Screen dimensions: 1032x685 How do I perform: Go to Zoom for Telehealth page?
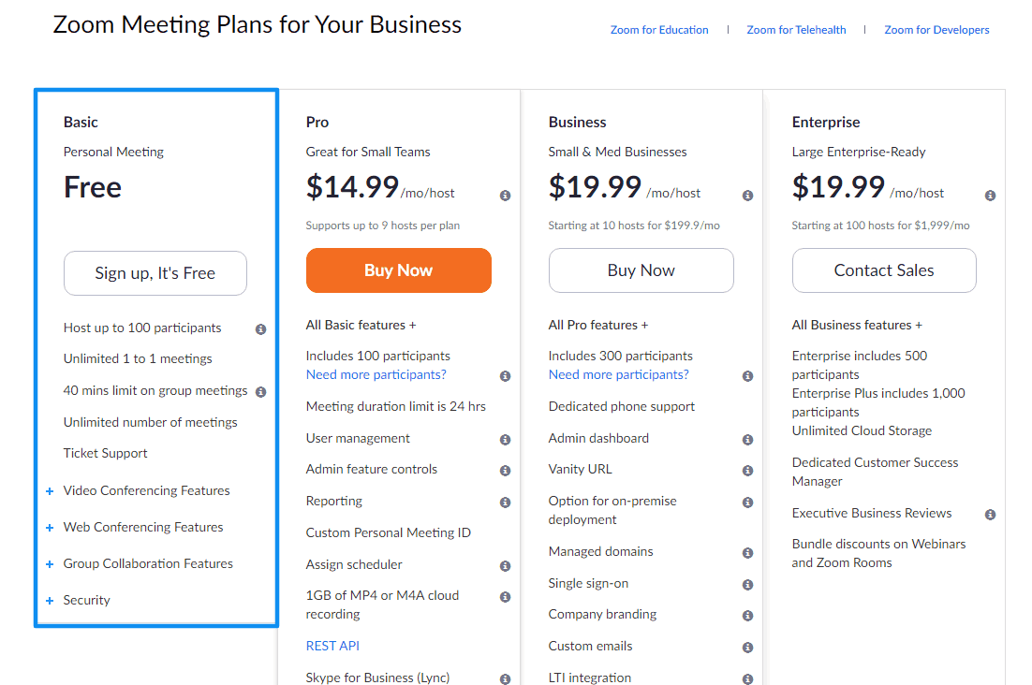click(796, 30)
